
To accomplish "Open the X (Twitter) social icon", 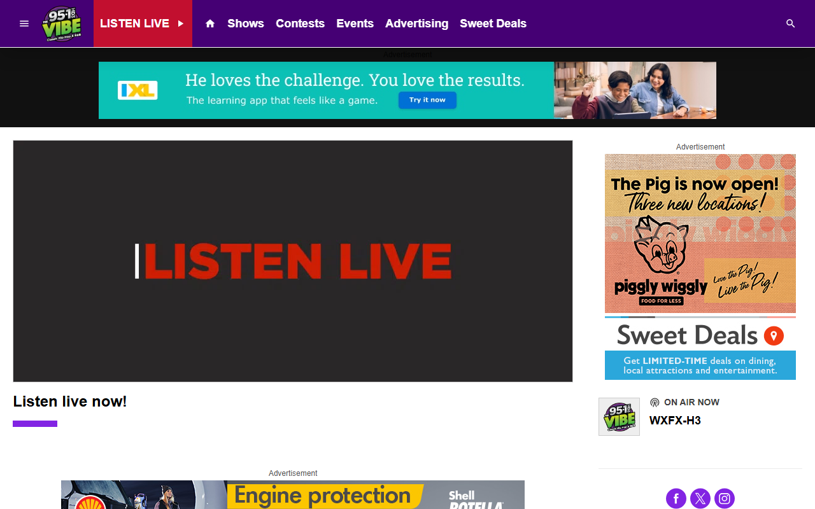I will (x=700, y=498).
